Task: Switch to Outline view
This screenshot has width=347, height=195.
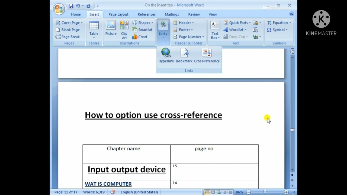Action: (x=224, y=192)
